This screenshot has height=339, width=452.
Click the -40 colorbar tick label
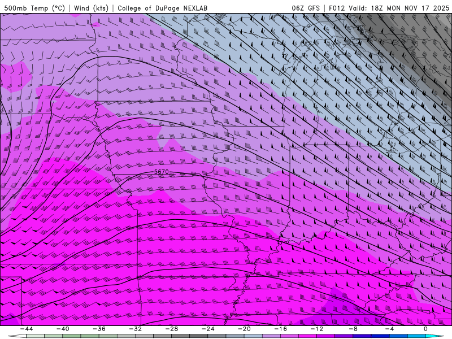click(63, 329)
